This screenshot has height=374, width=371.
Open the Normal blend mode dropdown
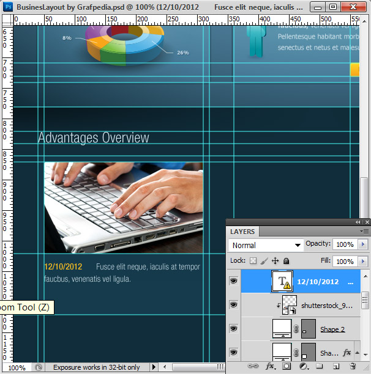tap(266, 245)
